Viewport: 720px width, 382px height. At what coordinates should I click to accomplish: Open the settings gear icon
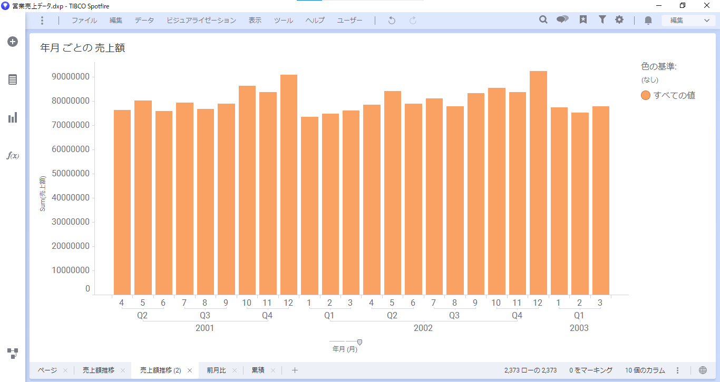pyautogui.click(x=619, y=20)
